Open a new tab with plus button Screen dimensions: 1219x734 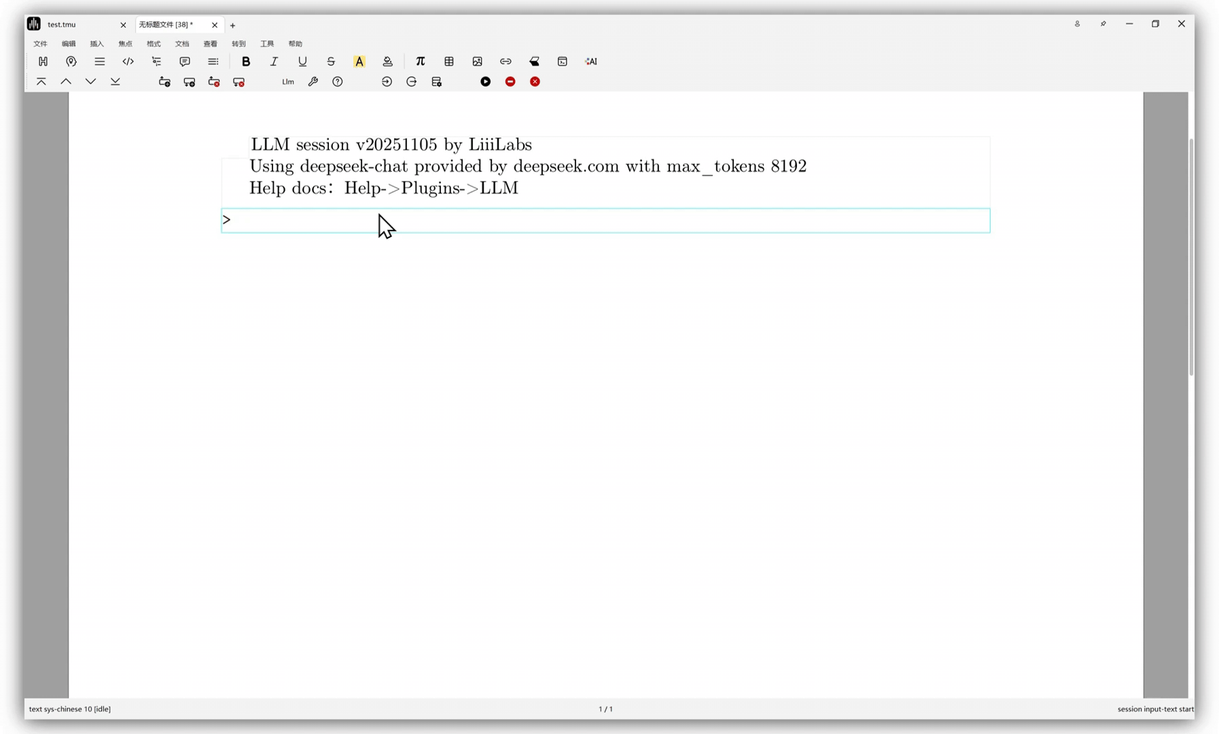click(232, 25)
